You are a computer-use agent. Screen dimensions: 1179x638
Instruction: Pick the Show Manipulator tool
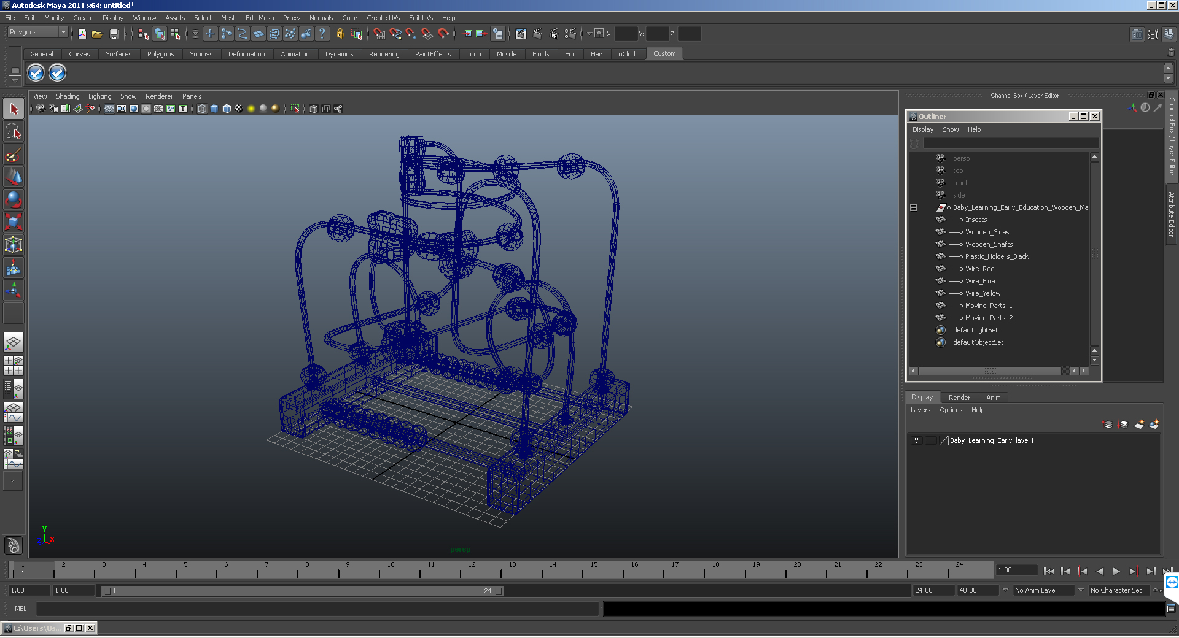[14, 290]
